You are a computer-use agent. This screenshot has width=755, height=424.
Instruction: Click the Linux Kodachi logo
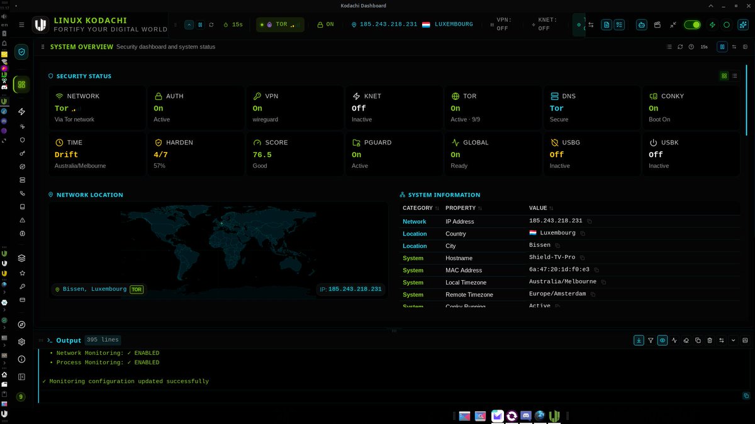click(41, 24)
